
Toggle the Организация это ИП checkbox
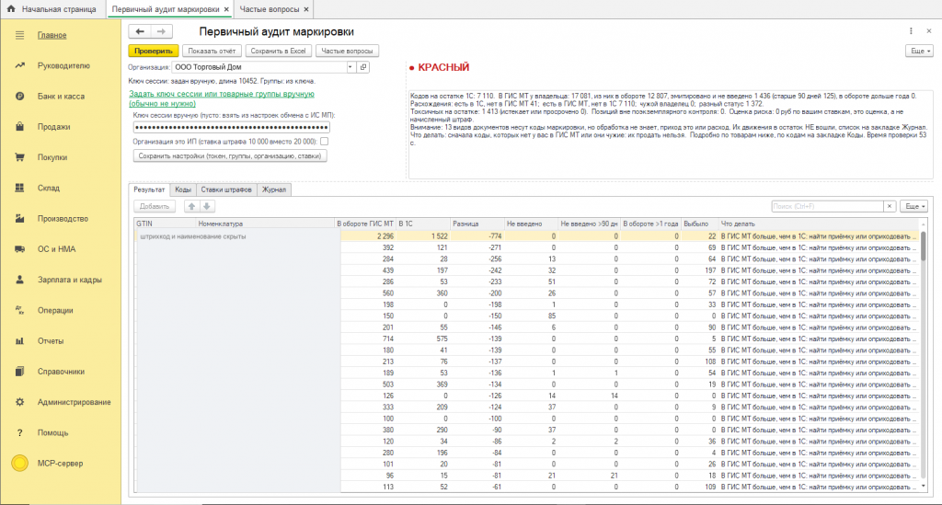pos(325,142)
